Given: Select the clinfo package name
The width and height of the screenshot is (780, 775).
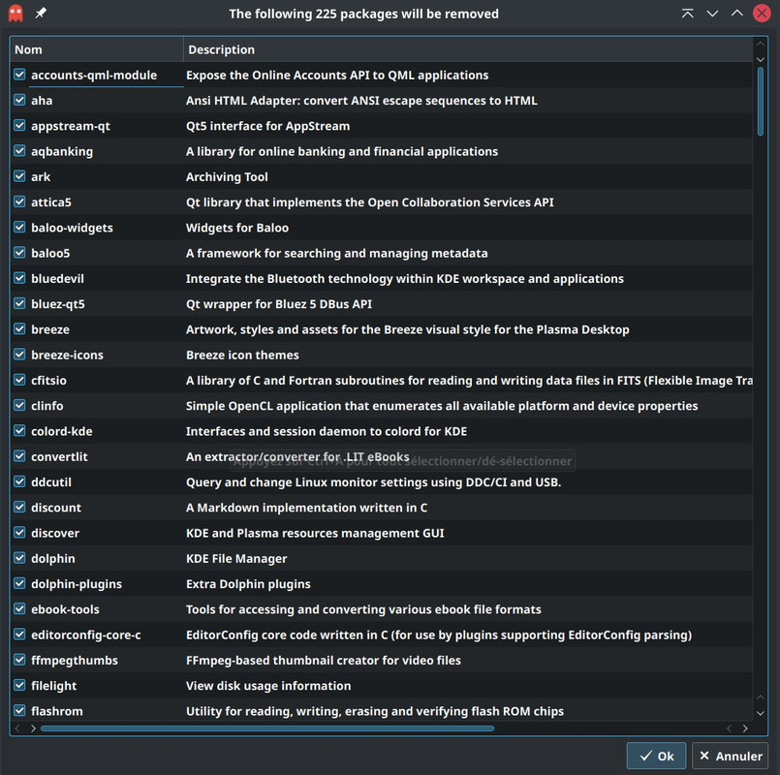Looking at the screenshot, I should pos(47,406).
